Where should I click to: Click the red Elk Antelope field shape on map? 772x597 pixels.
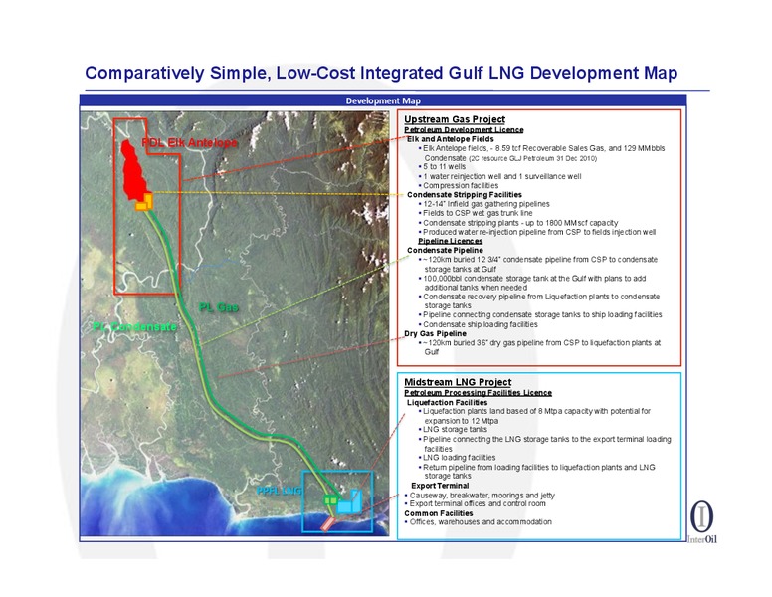133,170
